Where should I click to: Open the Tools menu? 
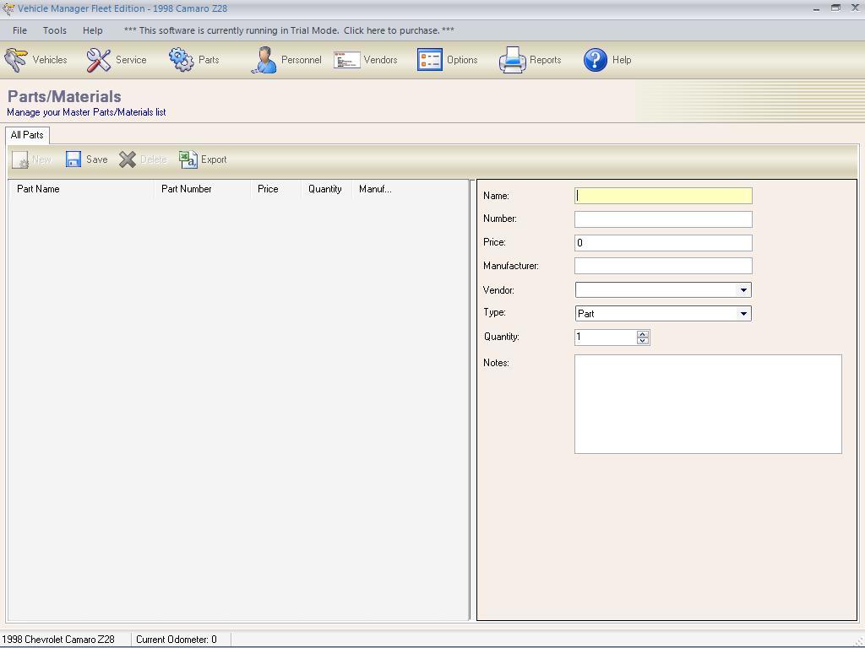point(54,30)
